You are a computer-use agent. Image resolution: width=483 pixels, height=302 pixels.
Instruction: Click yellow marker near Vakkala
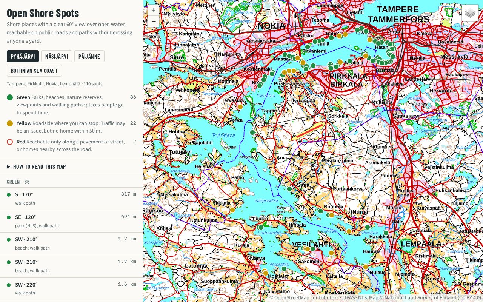click(232, 210)
